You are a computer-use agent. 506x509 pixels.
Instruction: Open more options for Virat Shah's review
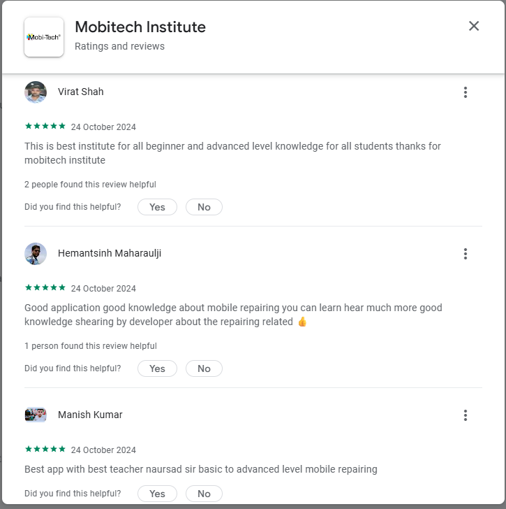(466, 92)
